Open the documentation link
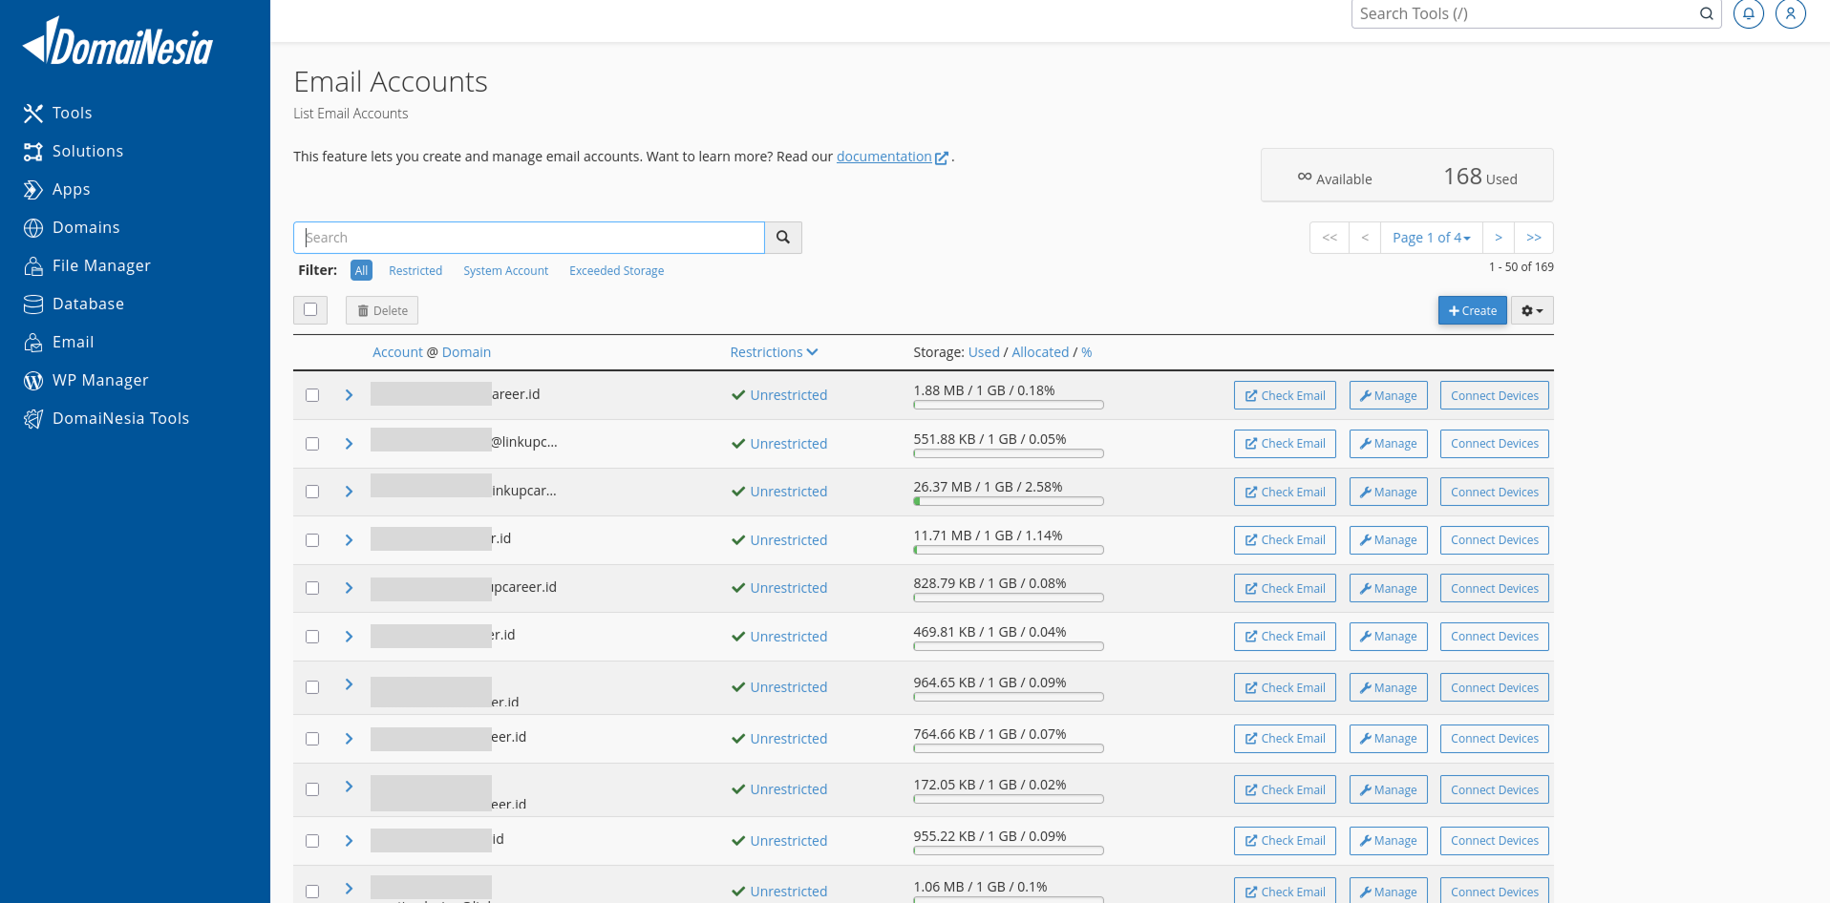 click(883, 157)
